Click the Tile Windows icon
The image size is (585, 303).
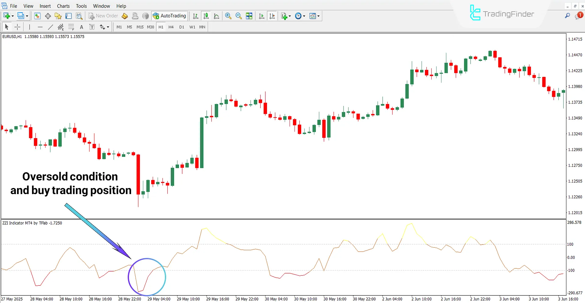[249, 16]
